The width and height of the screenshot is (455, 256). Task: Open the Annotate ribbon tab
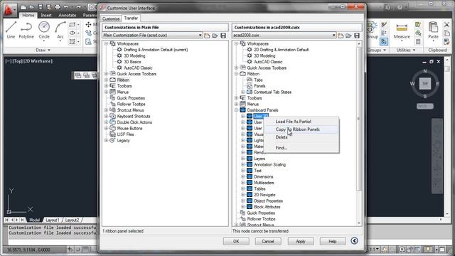pos(68,16)
